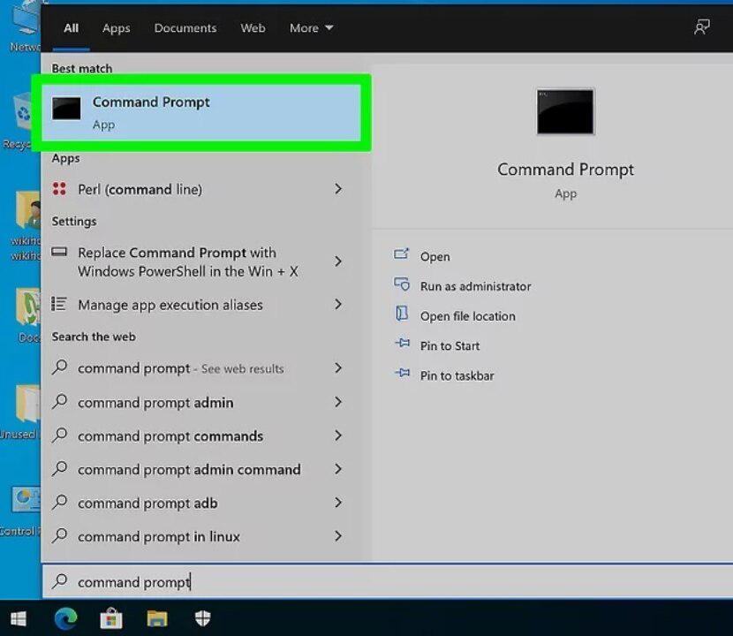Open Microsoft Store from the taskbar
Screen dimensions: 733x636
pyautogui.click(x=111, y=618)
